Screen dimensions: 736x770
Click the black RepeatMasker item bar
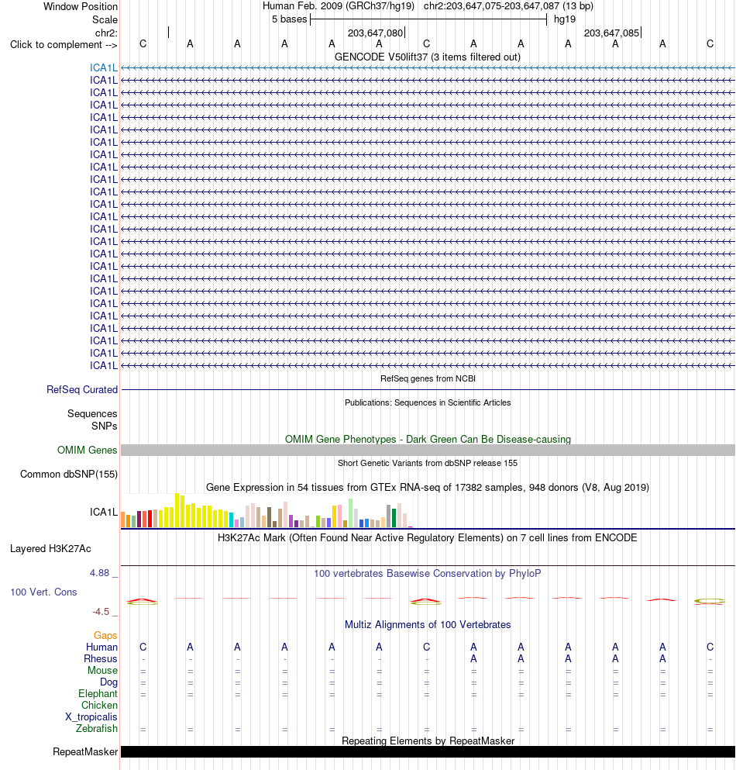coord(428,752)
